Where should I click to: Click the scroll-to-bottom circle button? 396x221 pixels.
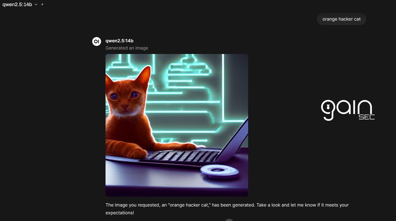pyautogui.click(x=229, y=220)
